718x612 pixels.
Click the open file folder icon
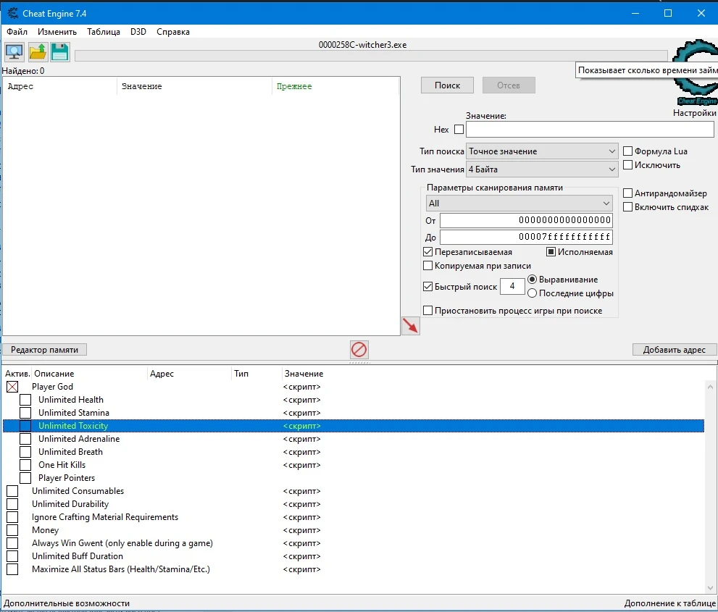37,51
